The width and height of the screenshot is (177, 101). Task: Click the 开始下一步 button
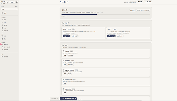(66, 36)
